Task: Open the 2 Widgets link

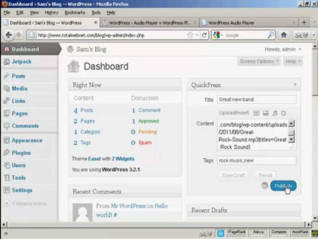Action: [123, 159]
